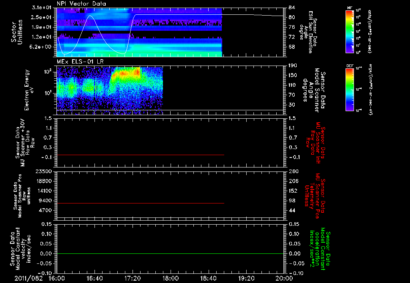Viewport: 410px width, 283px height.
Task: Click the 206 telemetry tick label
Action: pyautogui.click(x=293, y=181)
